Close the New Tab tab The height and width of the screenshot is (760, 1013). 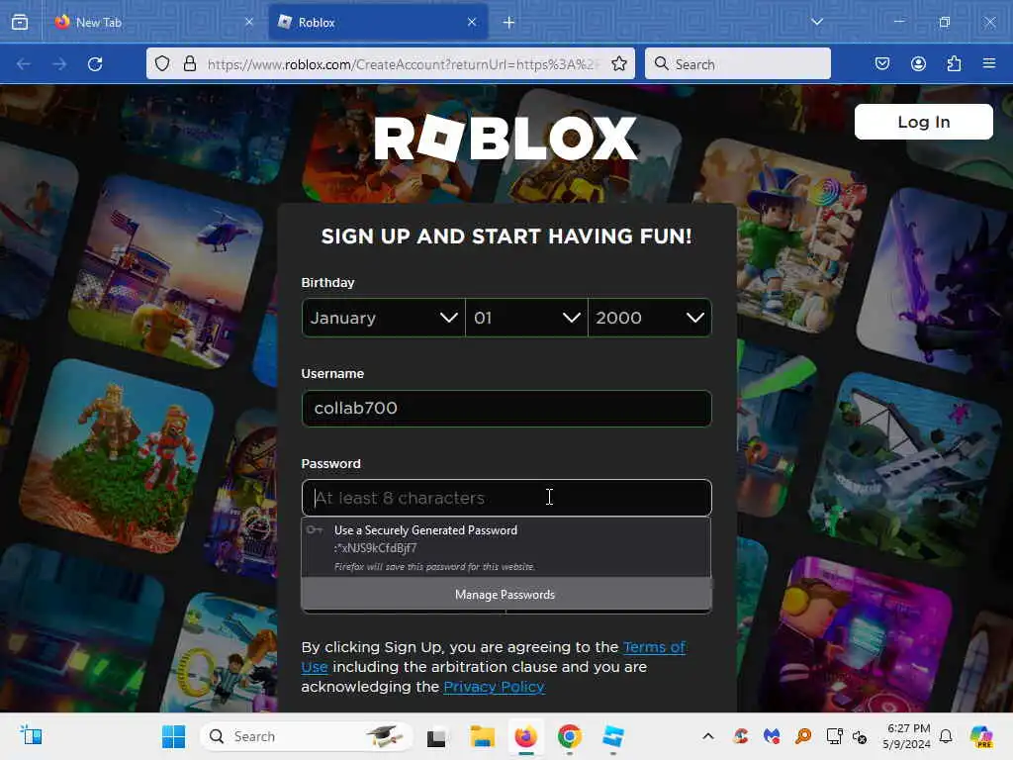tap(248, 22)
